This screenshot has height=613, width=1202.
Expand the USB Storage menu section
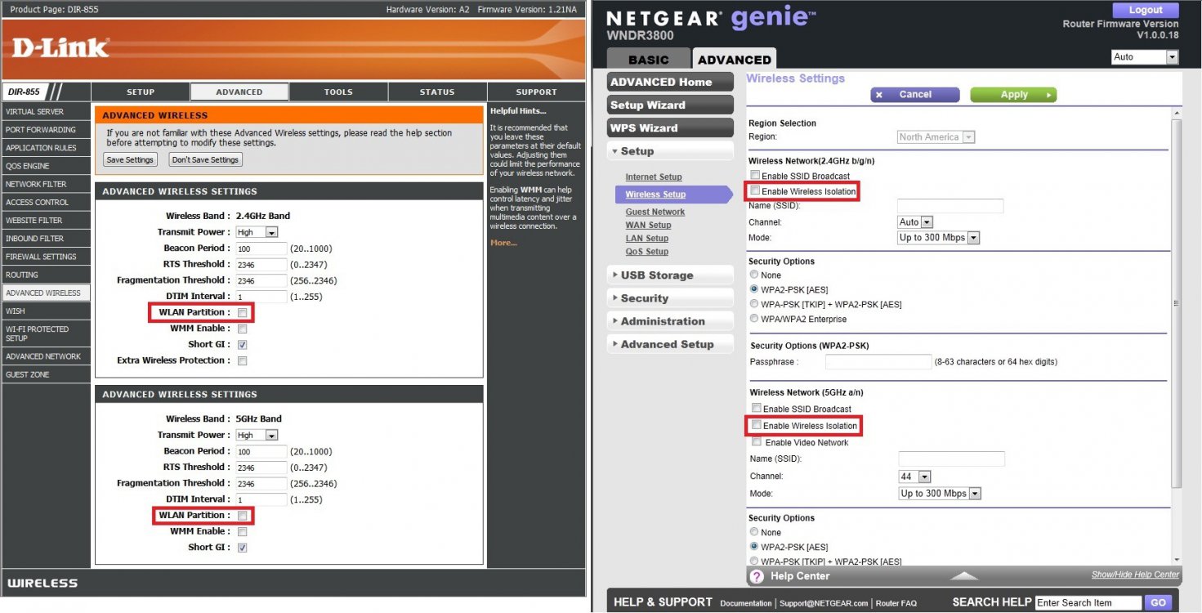pos(656,275)
